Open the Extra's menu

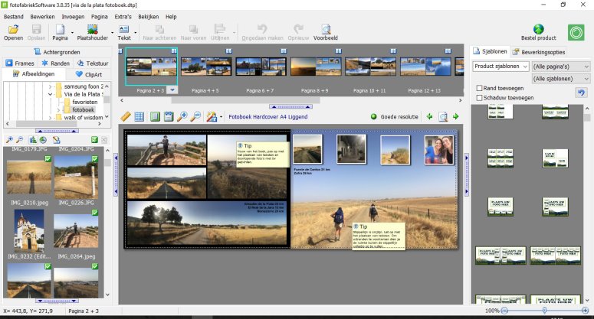[x=123, y=17]
